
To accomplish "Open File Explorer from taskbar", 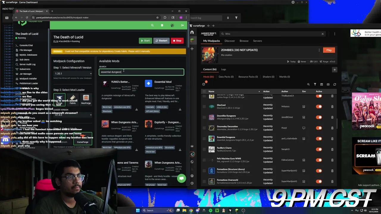I will point(184,210).
